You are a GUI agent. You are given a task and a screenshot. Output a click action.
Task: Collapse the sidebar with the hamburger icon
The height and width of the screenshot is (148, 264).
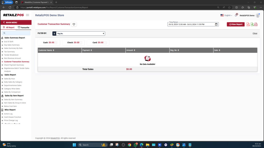click(28, 15)
